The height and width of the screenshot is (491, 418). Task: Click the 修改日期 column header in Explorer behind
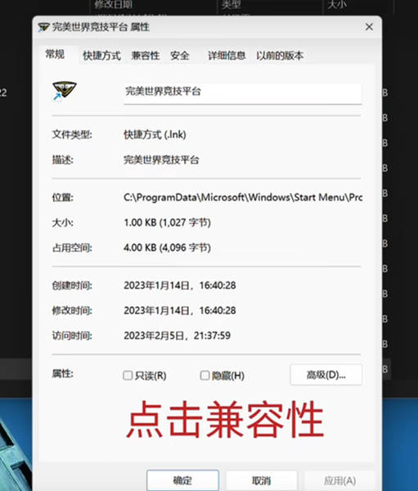[x=114, y=5]
